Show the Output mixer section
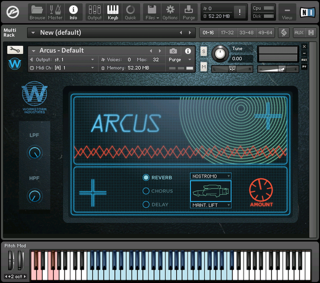This screenshot has width=320, height=283. tap(94, 12)
